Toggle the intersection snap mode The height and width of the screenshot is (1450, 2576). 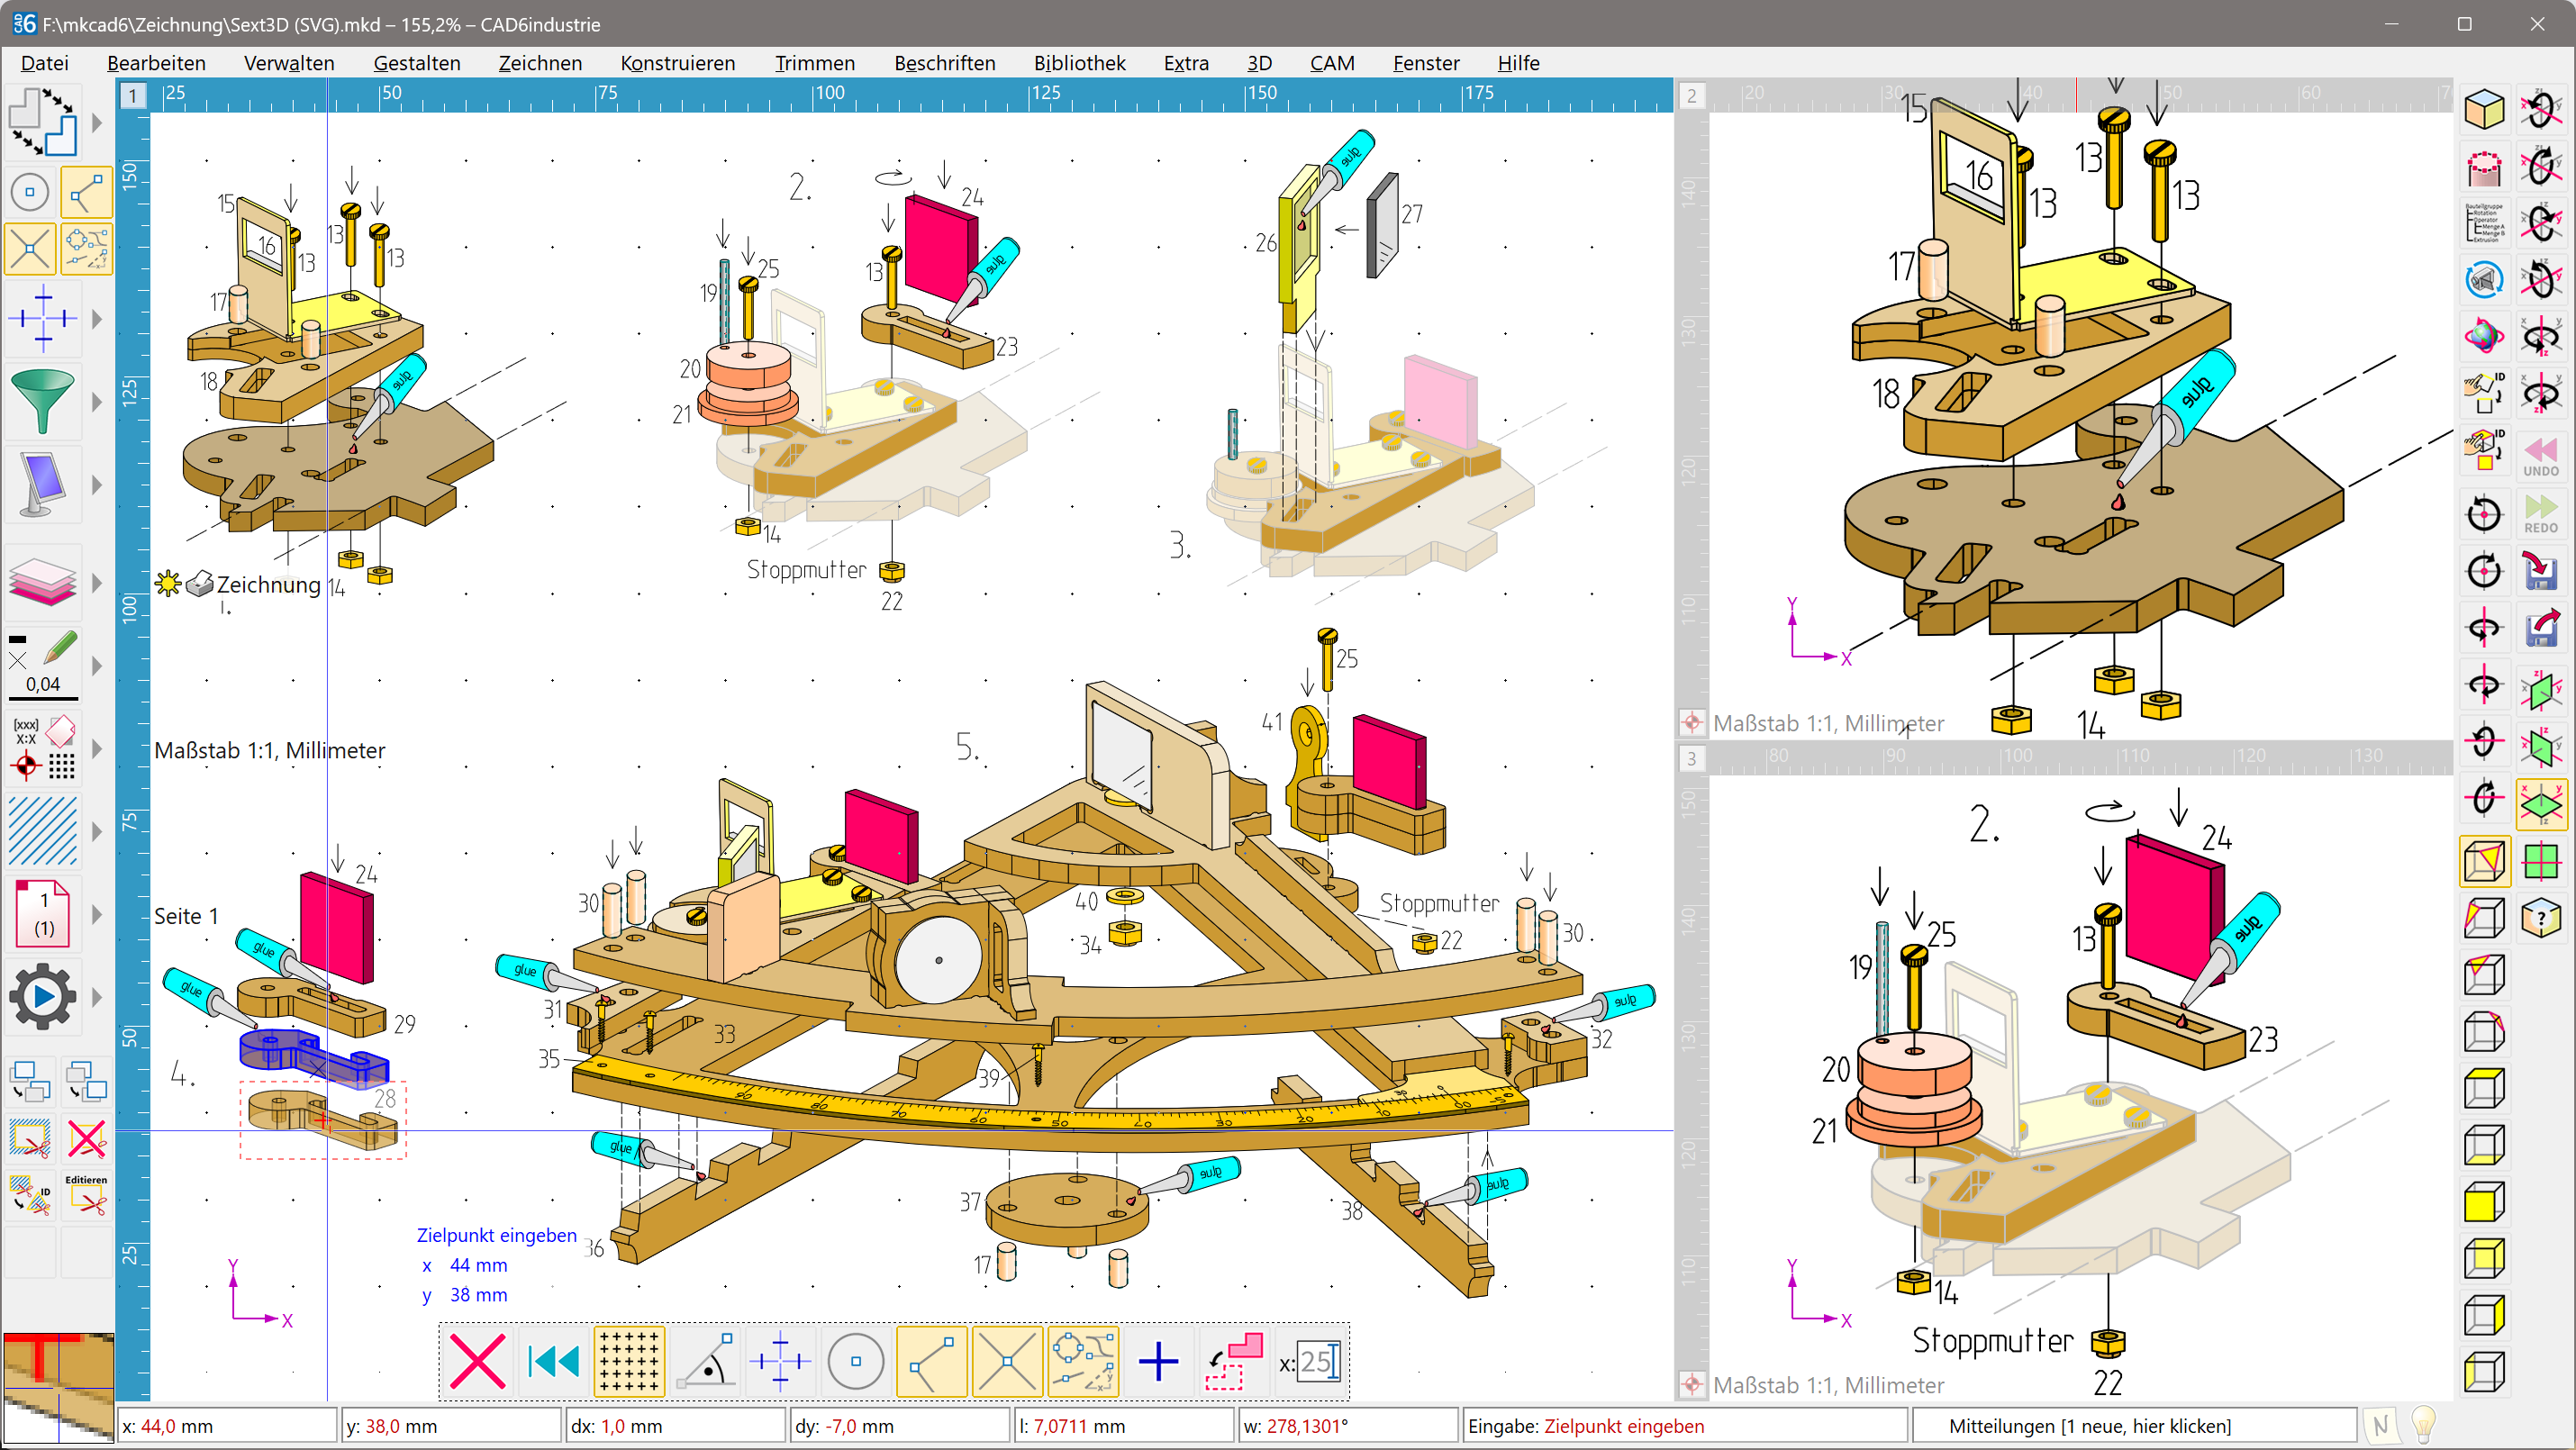[1007, 1361]
